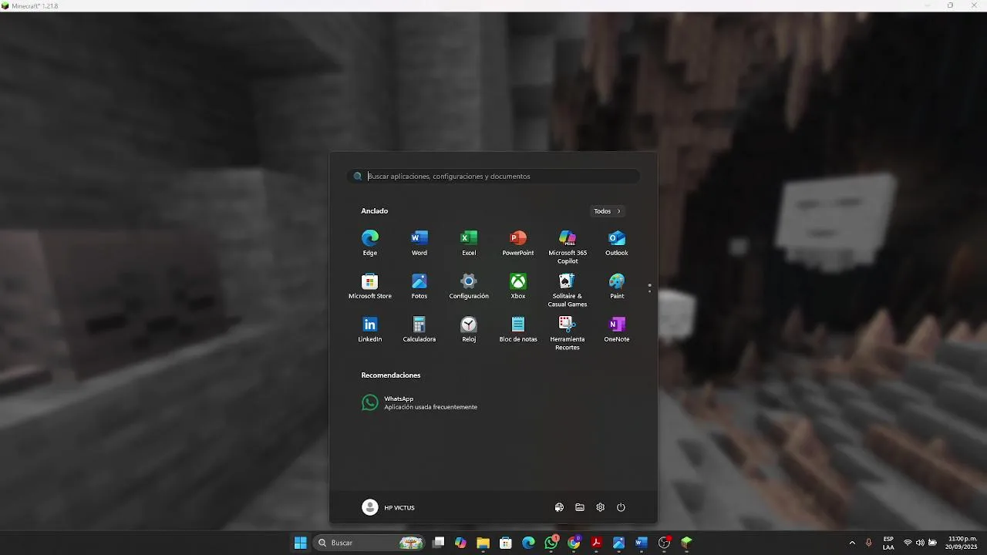Image resolution: width=987 pixels, height=555 pixels.
Task: Switch to Word on the taskbar
Action: (x=641, y=543)
